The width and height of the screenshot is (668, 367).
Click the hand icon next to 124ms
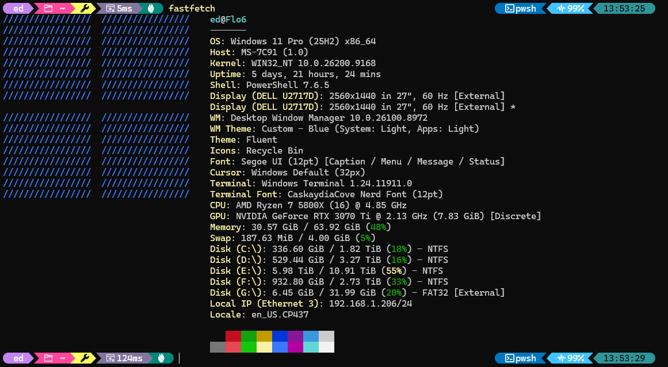click(161, 358)
